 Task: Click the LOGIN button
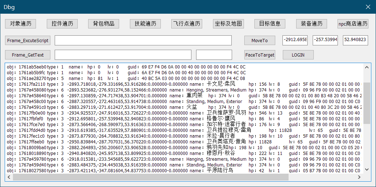[x=298, y=55]
